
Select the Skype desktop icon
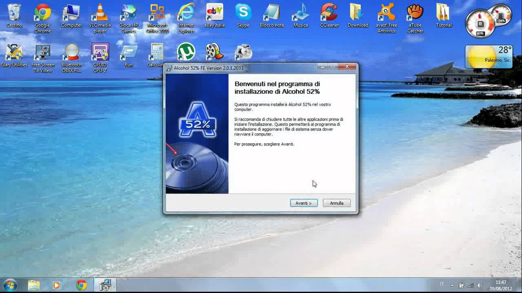pyautogui.click(x=243, y=16)
